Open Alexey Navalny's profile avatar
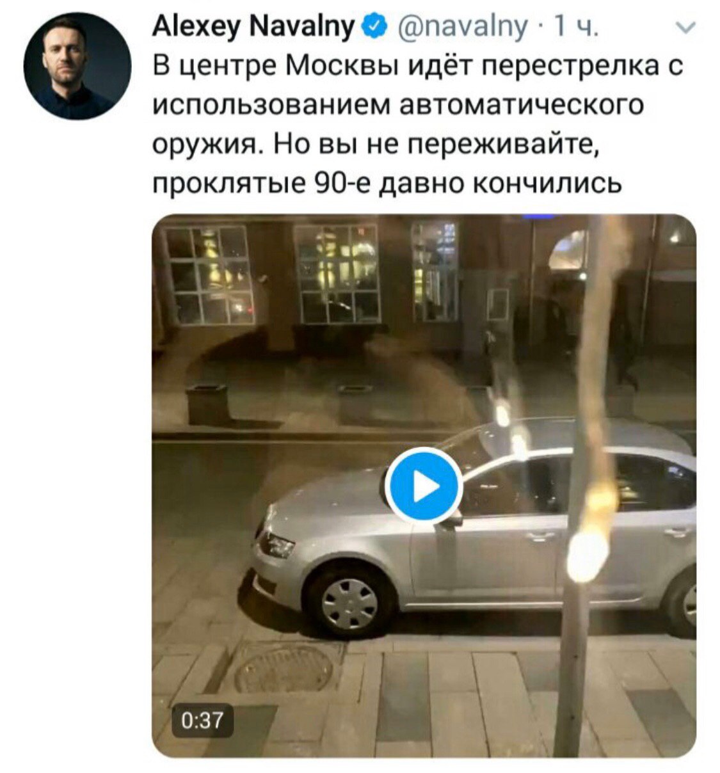This screenshot has height=773, width=720. click(x=77, y=65)
